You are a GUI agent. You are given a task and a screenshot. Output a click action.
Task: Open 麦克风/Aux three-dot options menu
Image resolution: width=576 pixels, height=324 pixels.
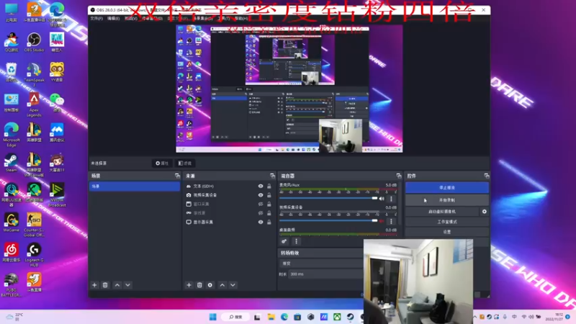pos(391,199)
